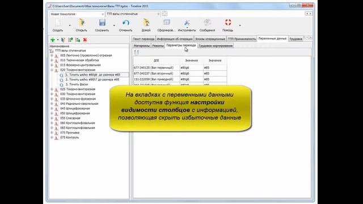Expand operation 010 Термическая обработка
The height and width of the screenshot is (204, 363).
click(x=52, y=60)
